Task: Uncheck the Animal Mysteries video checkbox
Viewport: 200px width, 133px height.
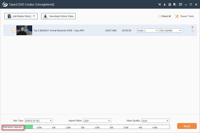Action: point(13,30)
